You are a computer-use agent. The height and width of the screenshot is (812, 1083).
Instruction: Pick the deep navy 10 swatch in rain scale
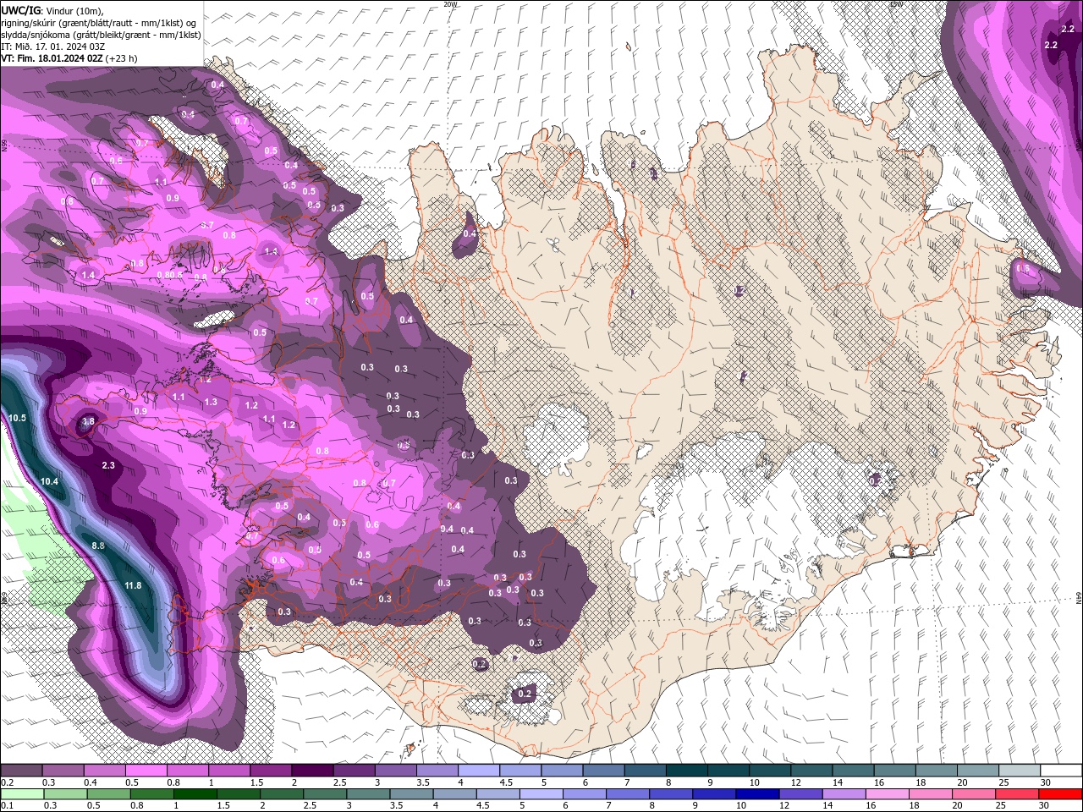pyautogui.click(x=758, y=794)
